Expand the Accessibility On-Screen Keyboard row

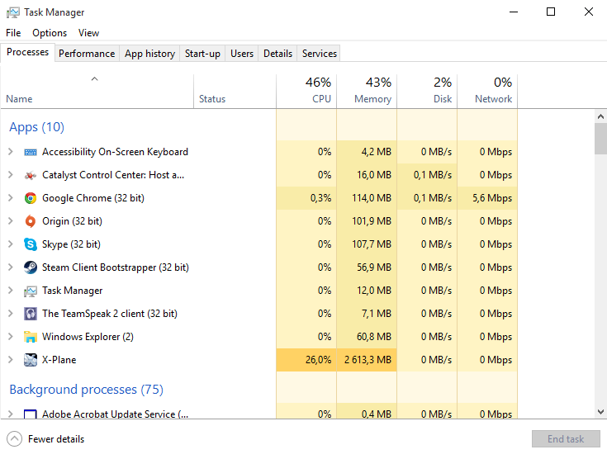pos(11,152)
